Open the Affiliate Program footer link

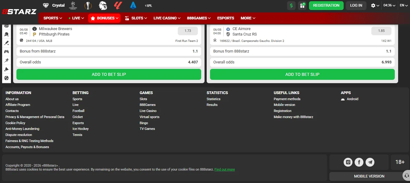(x=18, y=105)
